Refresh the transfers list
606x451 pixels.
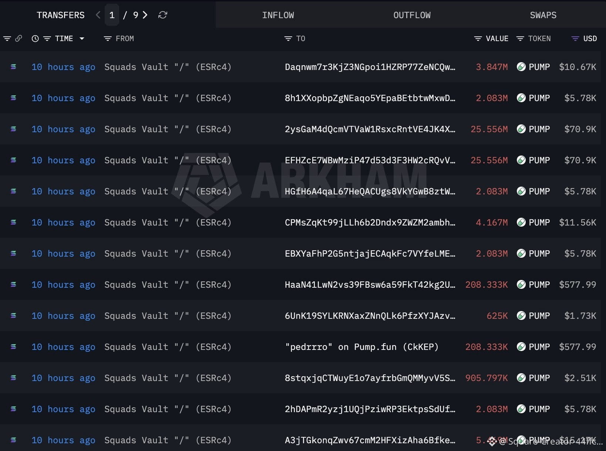click(x=163, y=15)
